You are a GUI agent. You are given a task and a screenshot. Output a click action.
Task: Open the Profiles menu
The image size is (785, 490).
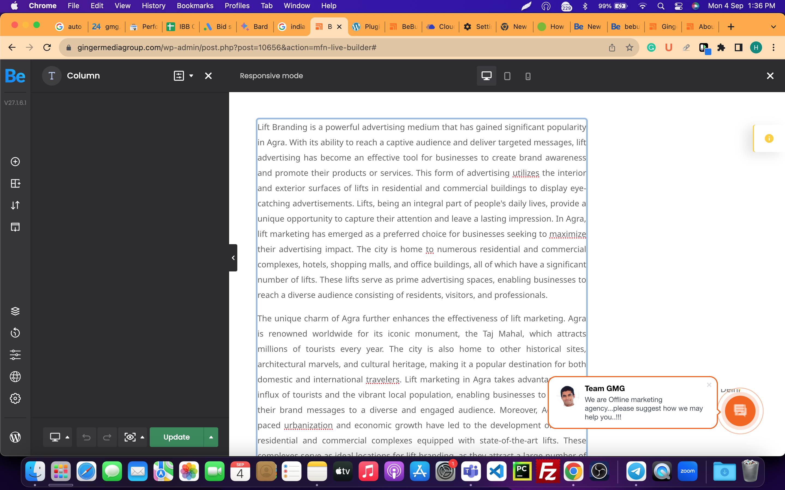(x=237, y=6)
